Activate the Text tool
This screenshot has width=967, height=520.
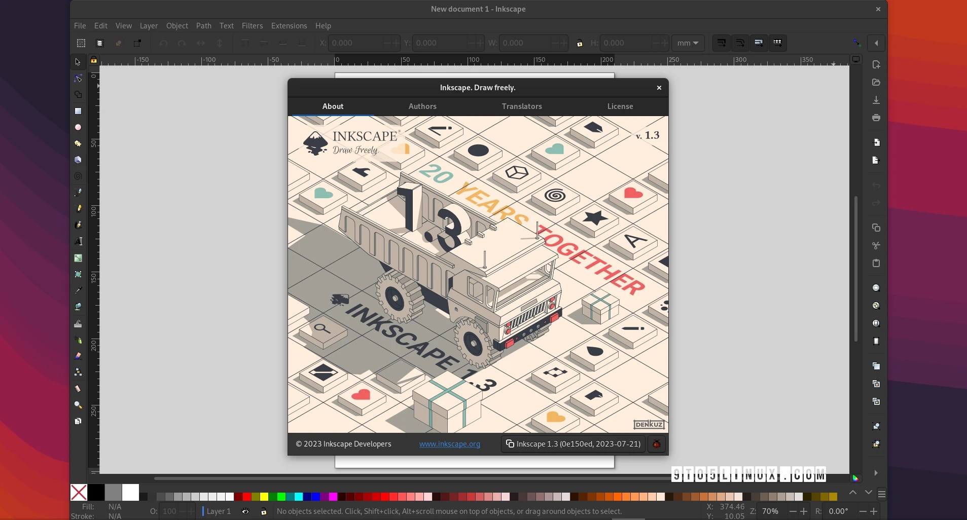click(79, 242)
